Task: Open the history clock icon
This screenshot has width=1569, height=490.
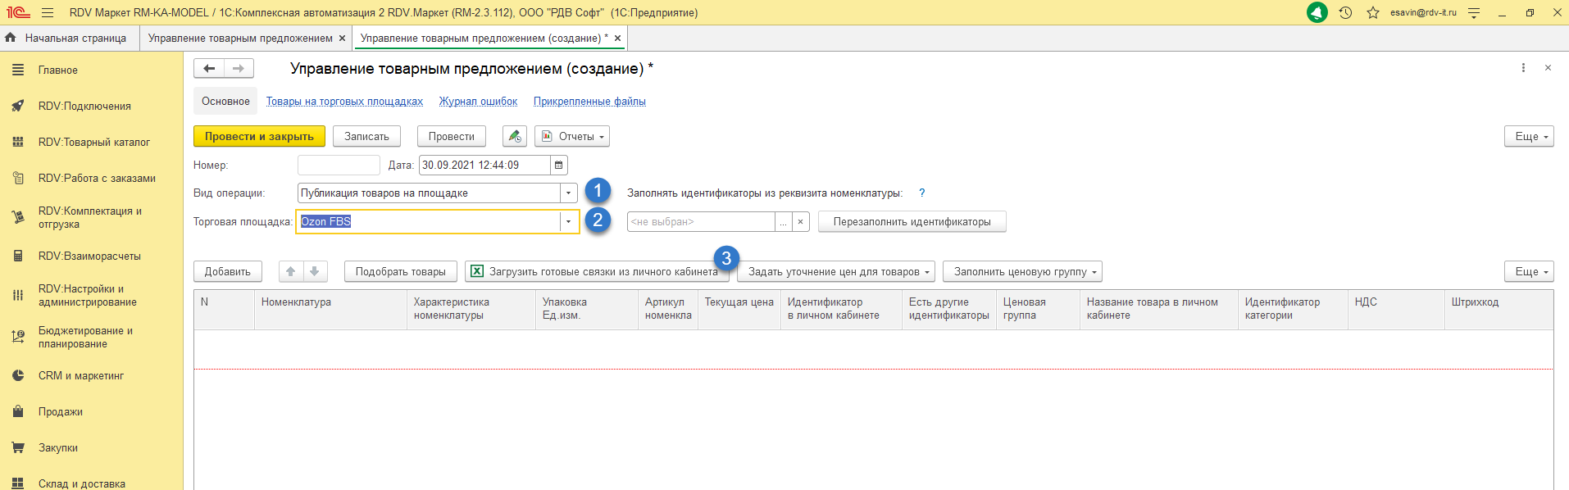Action: (x=1345, y=13)
